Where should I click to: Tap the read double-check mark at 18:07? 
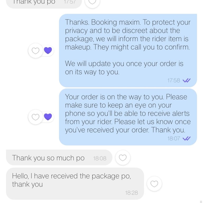tap(186, 139)
